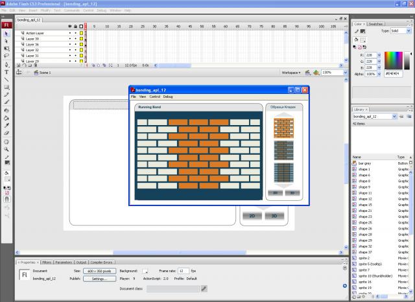Toggle outline square for Action Layer
Screen dimensions: 415x302
[x=81, y=33]
